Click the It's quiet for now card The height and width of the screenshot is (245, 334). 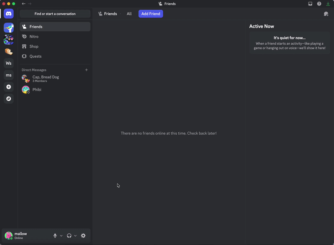289,43
